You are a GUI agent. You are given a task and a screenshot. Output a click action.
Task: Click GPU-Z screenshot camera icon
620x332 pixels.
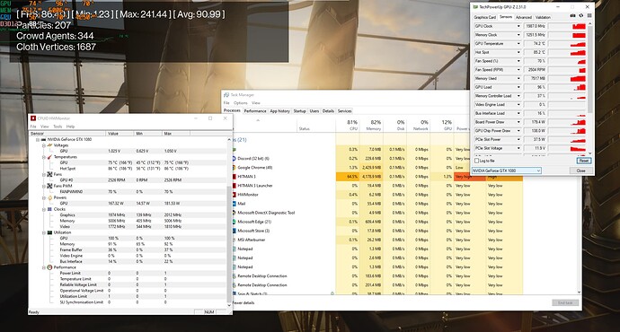point(572,16)
